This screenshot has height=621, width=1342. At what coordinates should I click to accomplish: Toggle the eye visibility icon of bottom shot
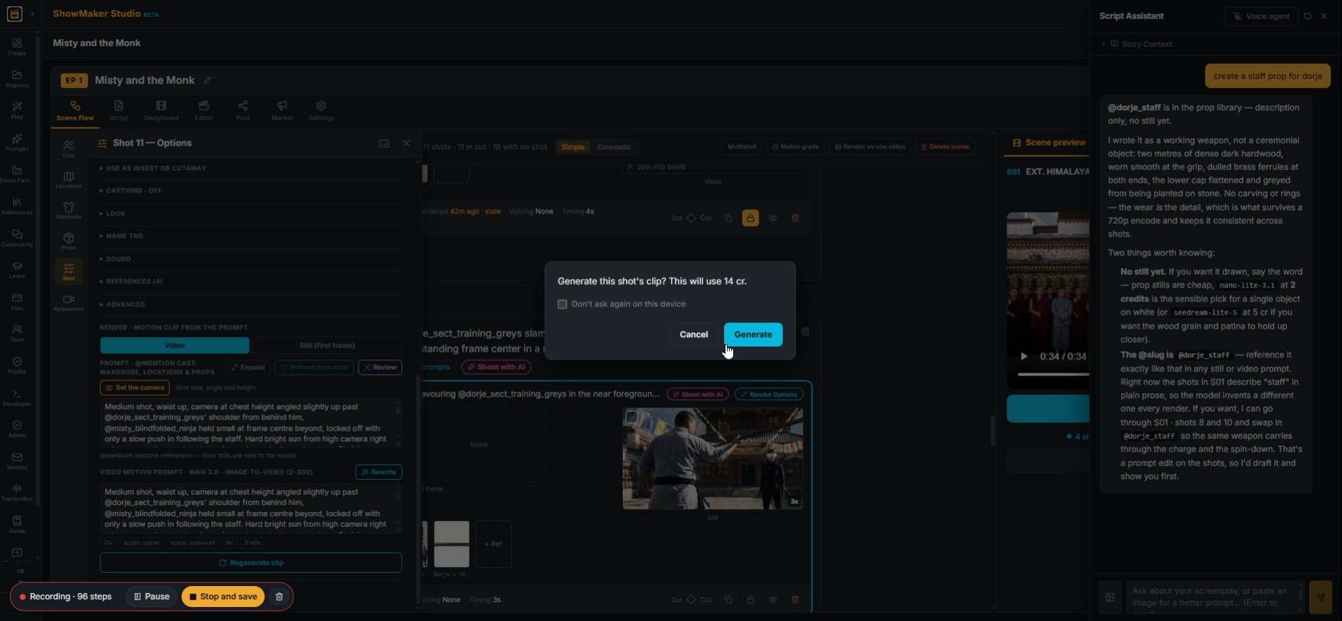pyautogui.click(x=772, y=599)
